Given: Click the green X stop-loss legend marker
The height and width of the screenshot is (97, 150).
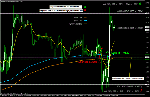Looking at the screenshot, I should click(x=85, y=7).
